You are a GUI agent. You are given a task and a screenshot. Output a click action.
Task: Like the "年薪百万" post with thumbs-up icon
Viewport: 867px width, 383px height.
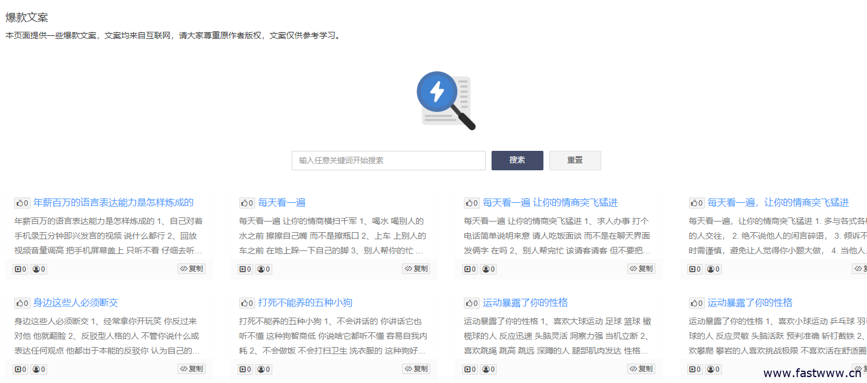click(22, 203)
